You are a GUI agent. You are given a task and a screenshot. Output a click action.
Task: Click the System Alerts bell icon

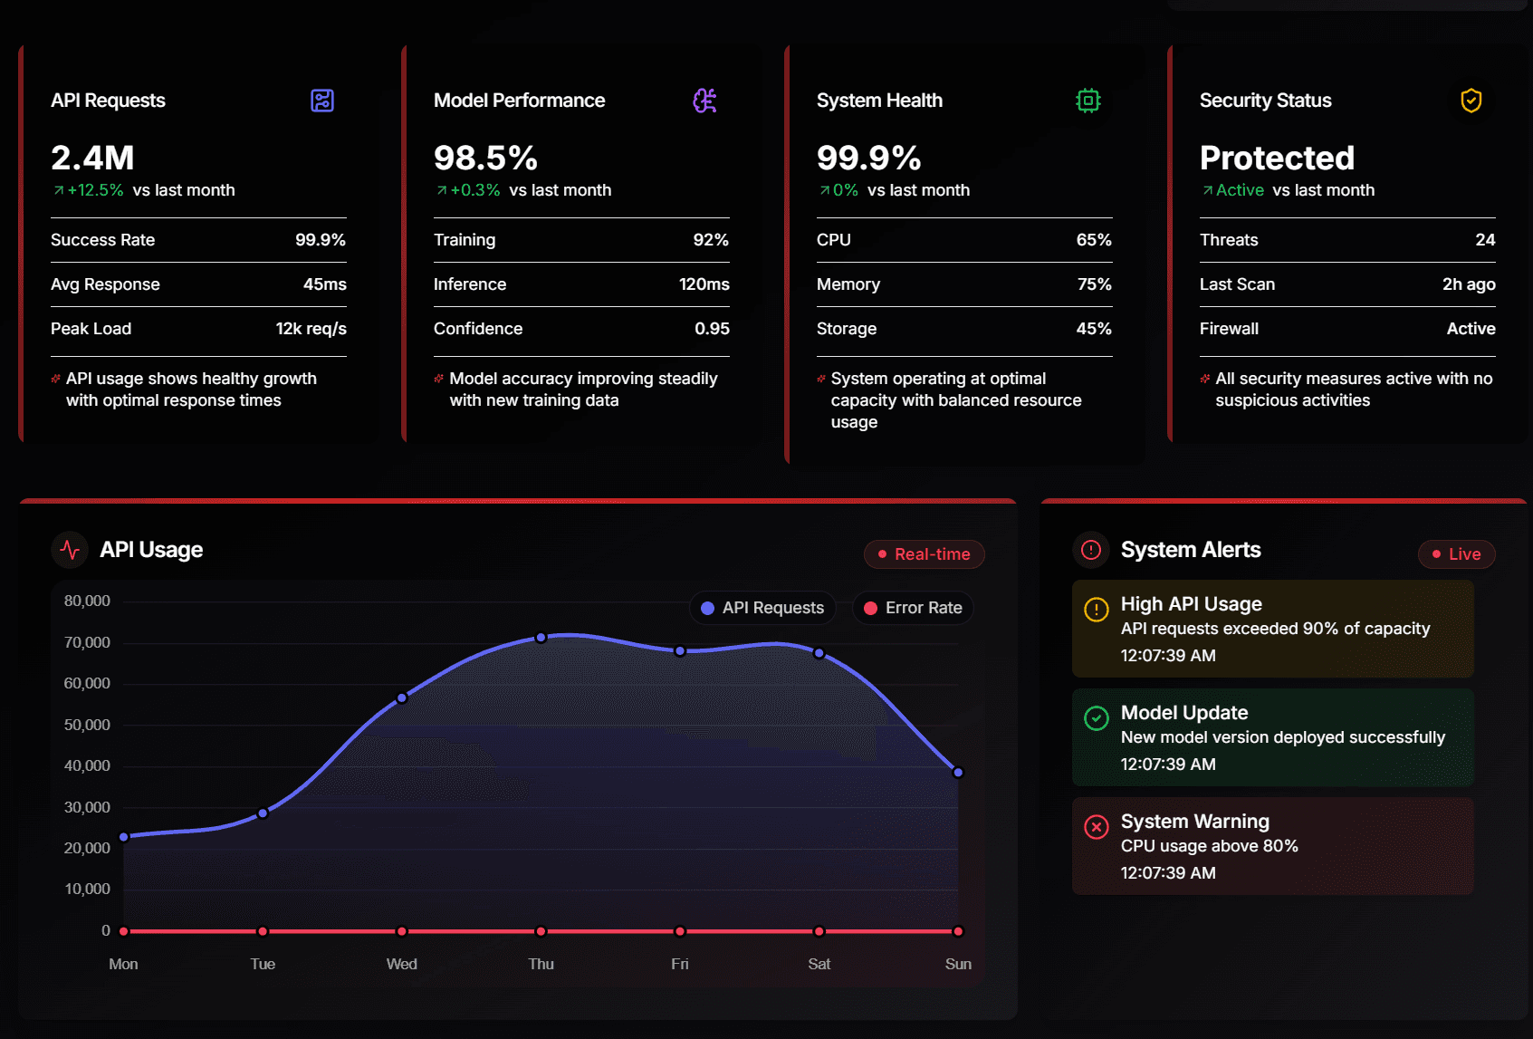(1092, 550)
